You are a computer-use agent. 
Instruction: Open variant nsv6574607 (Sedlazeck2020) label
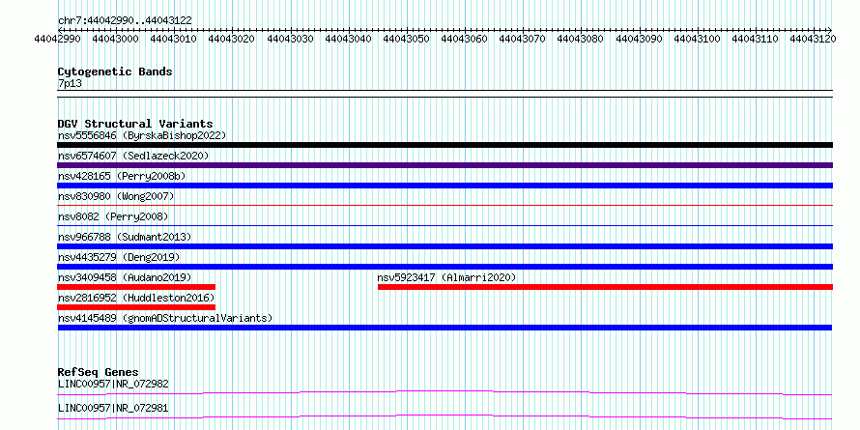(x=133, y=156)
